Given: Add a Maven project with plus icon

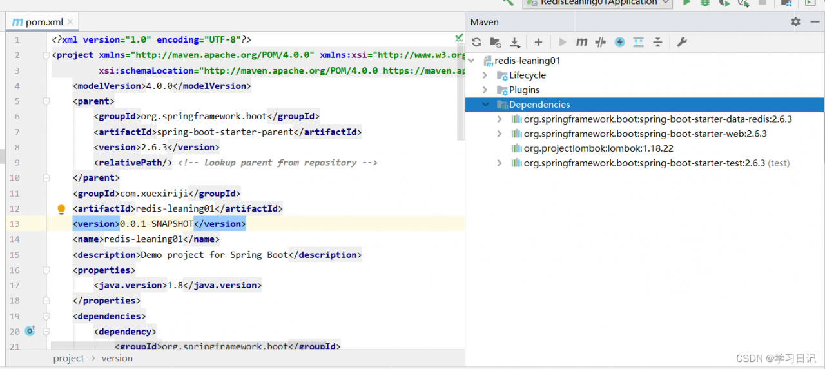Looking at the screenshot, I should pyautogui.click(x=538, y=42).
